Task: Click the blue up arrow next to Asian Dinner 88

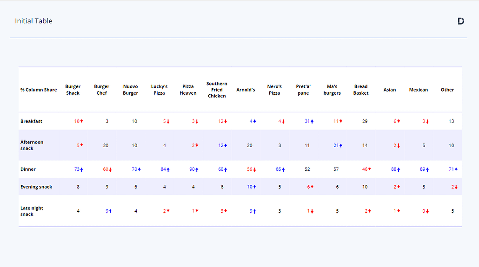Action: tap(399, 170)
